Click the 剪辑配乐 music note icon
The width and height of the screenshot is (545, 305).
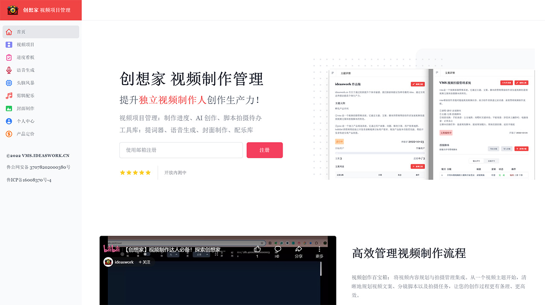coord(9,95)
